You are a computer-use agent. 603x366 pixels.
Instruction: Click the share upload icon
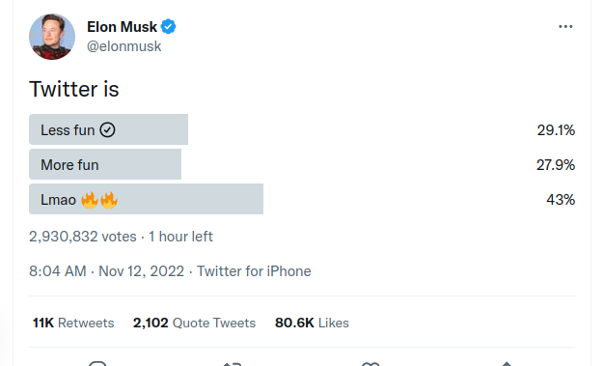[507, 363]
